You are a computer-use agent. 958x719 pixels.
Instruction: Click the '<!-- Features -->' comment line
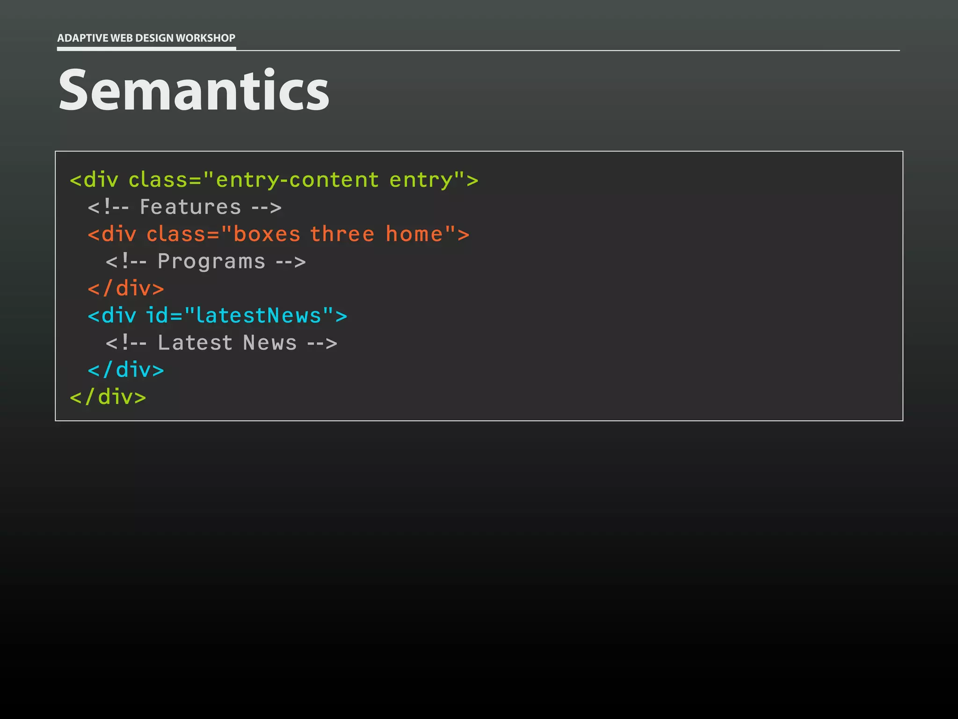click(185, 207)
